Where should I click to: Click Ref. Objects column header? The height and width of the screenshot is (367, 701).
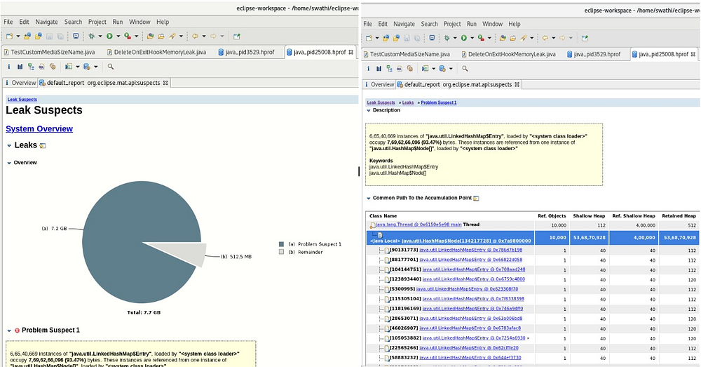[552, 215]
